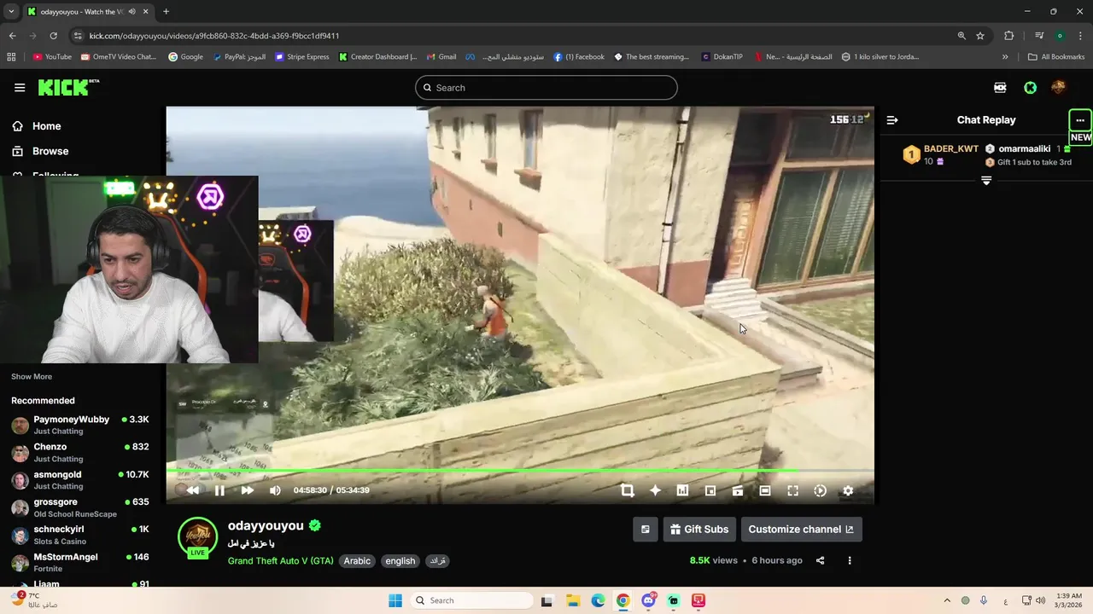Show more bookmarks chevron
This screenshot has height=614, width=1093.
click(x=1005, y=57)
